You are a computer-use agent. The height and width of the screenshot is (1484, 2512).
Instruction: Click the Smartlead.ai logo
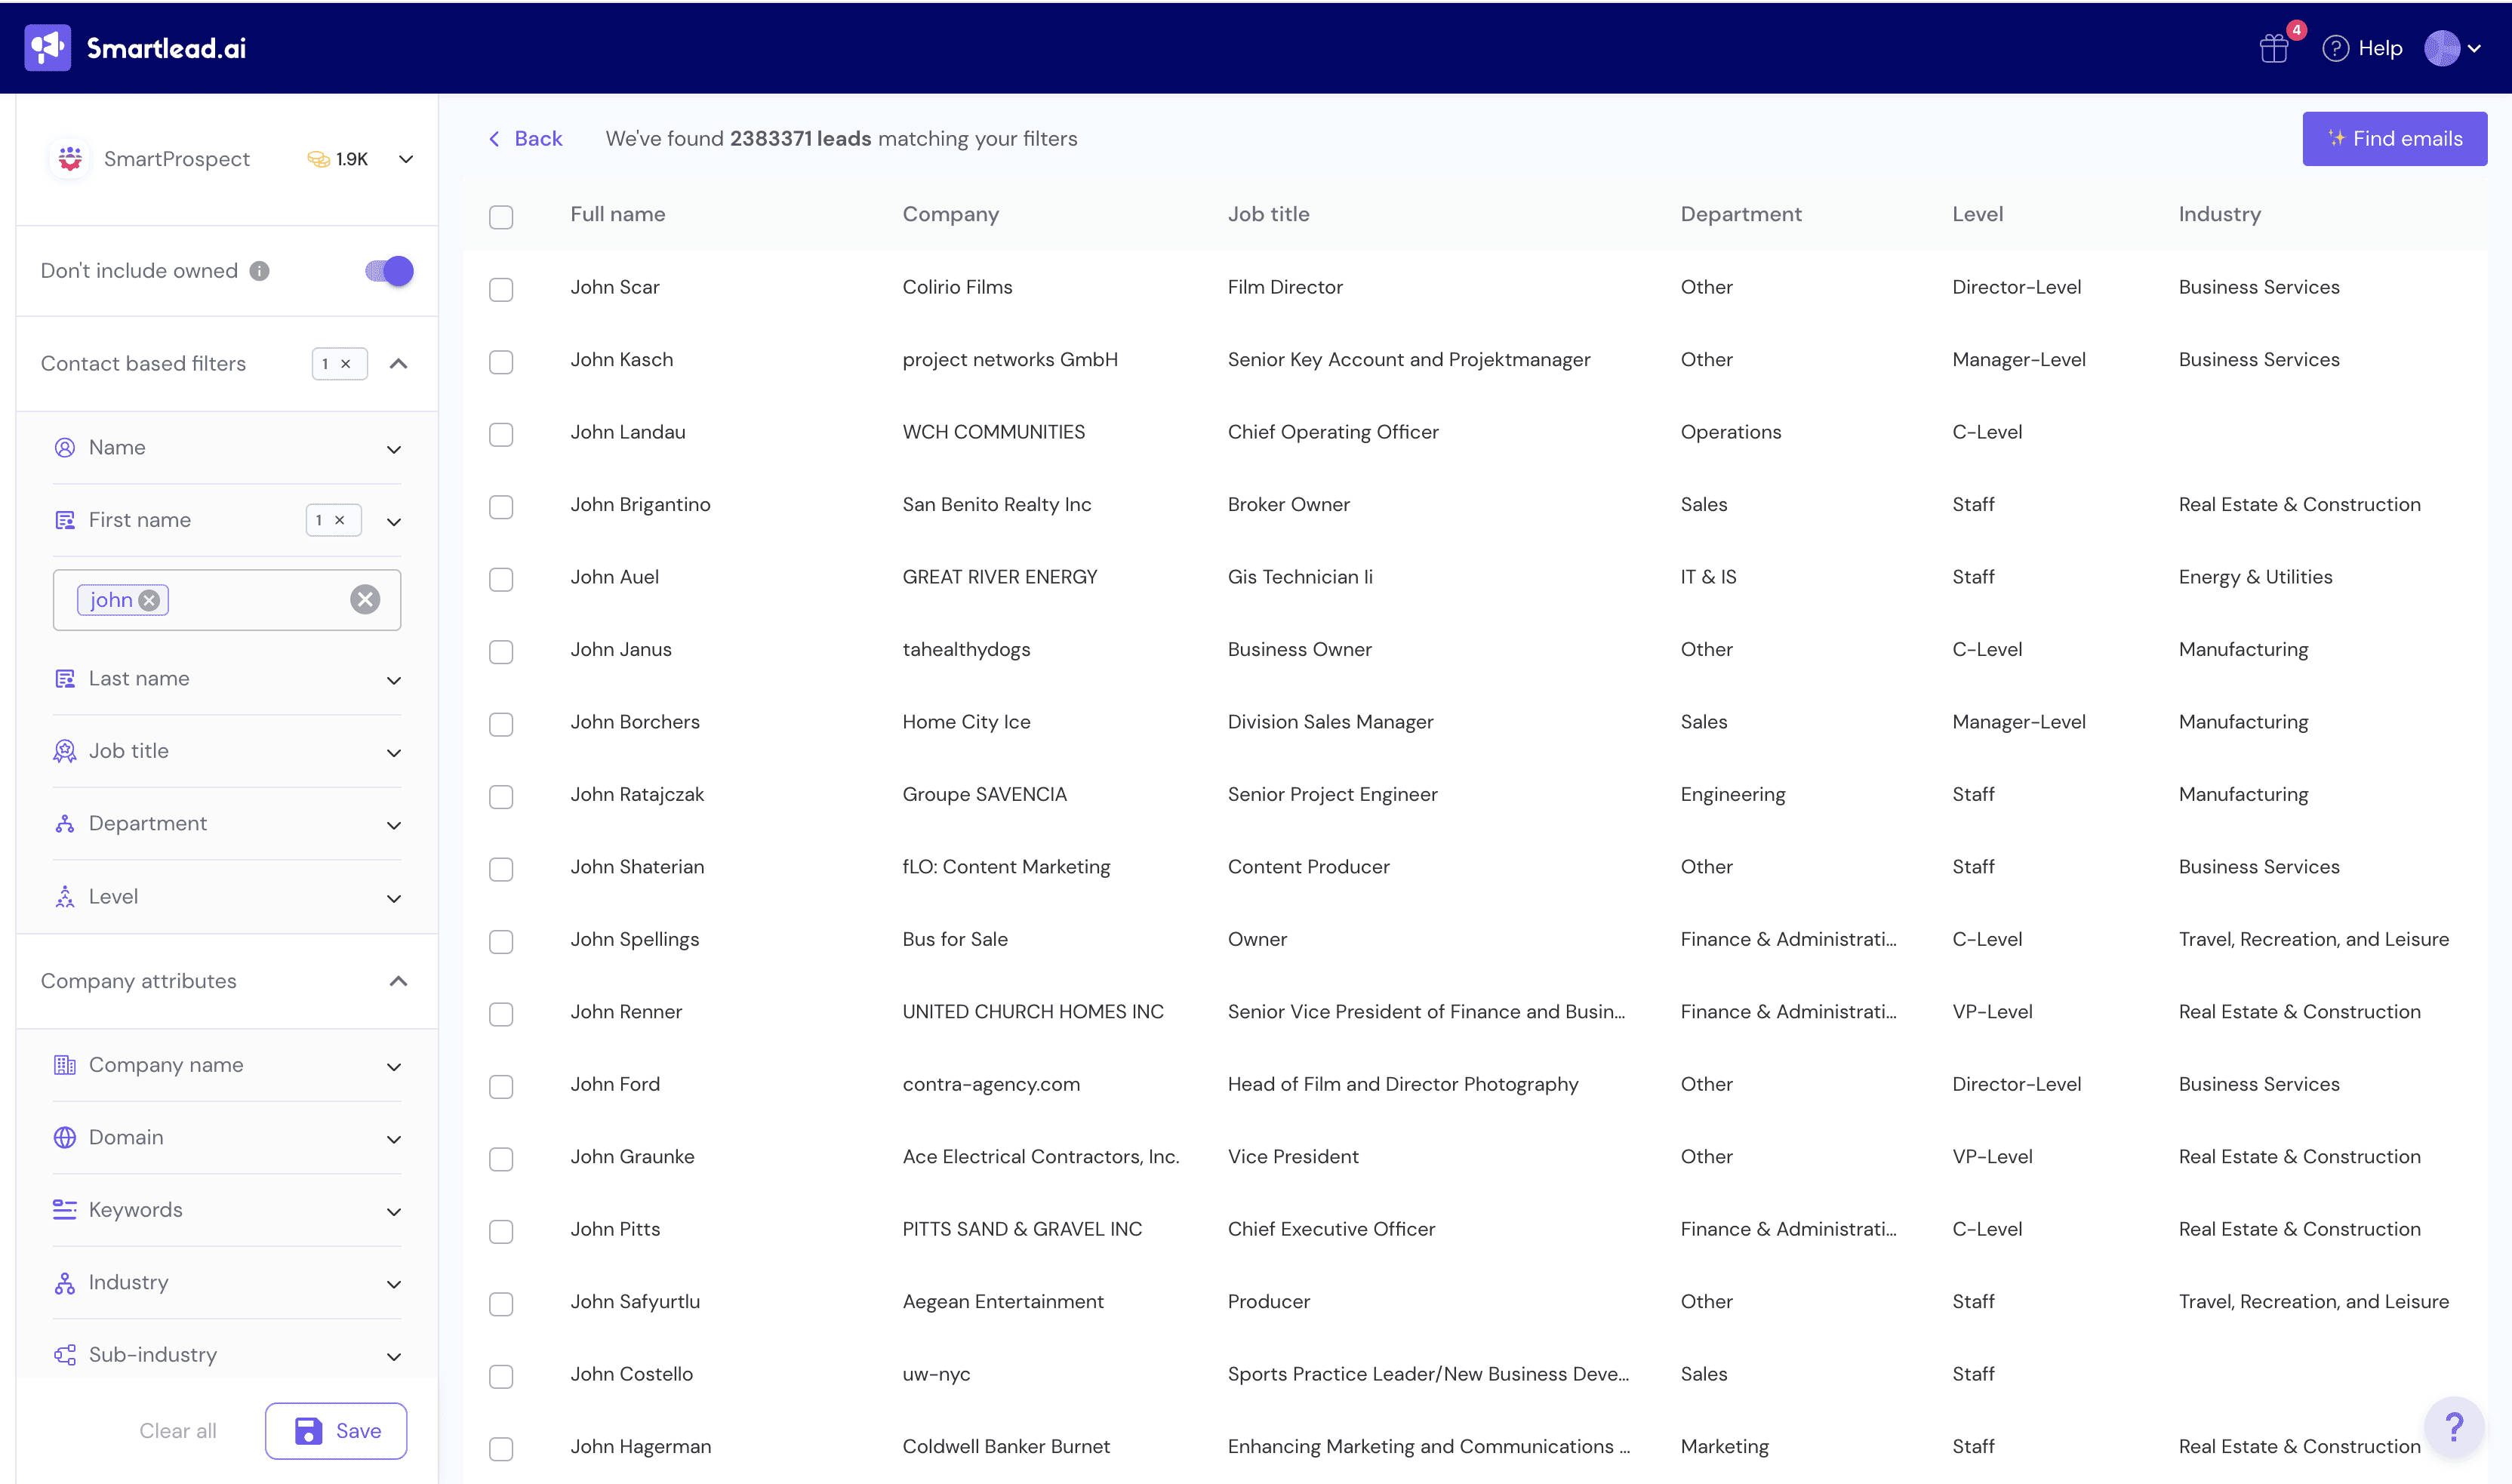pyautogui.click(x=135, y=47)
